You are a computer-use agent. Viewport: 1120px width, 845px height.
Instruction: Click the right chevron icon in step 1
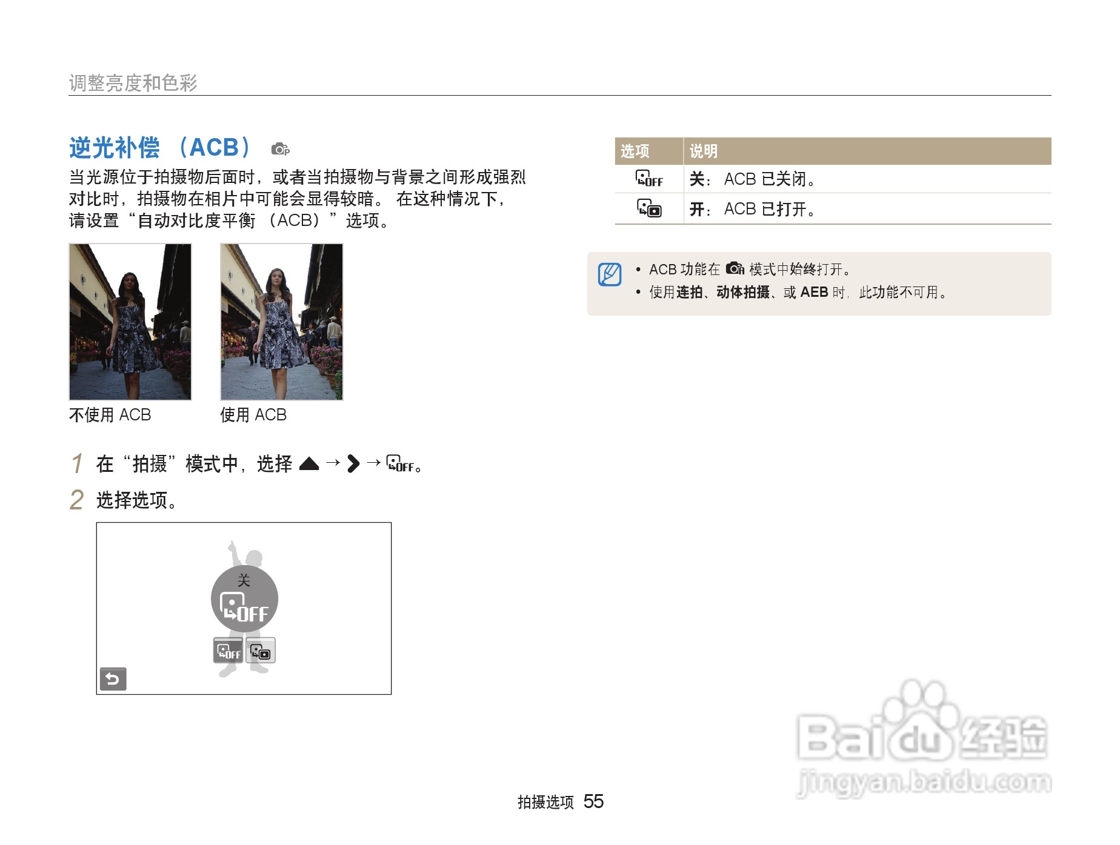353,464
